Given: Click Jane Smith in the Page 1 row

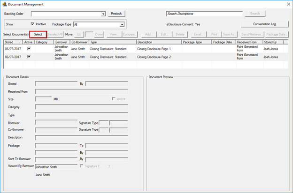Looking at the screenshot, I should tap(78, 49).
